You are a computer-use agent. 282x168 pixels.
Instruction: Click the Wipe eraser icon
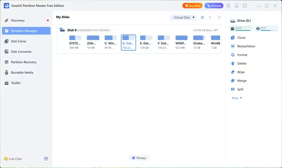point(233,72)
